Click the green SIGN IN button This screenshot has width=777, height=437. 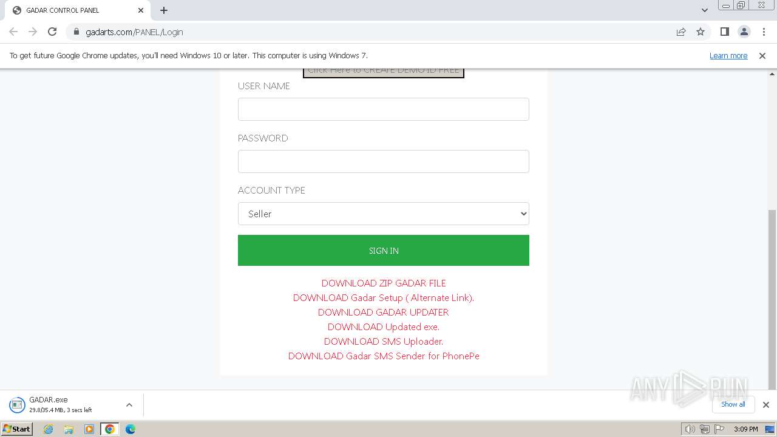384,250
